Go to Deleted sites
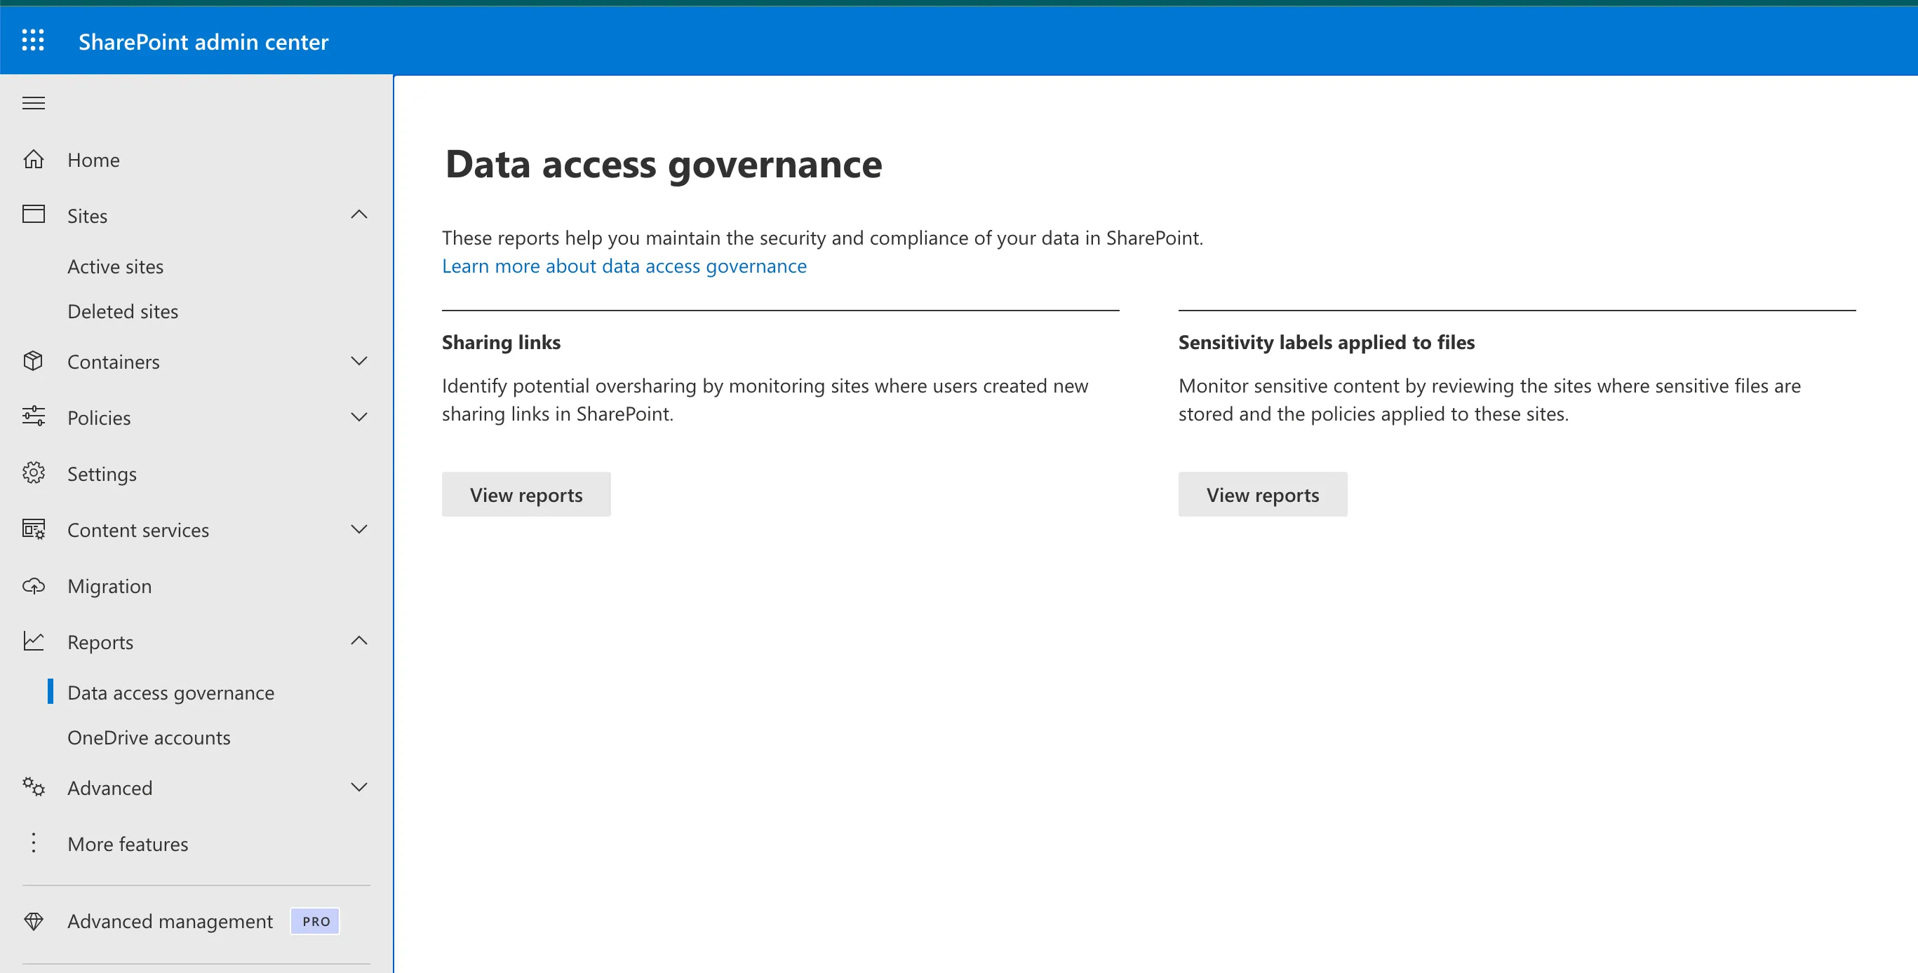 [x=123, y=311]
